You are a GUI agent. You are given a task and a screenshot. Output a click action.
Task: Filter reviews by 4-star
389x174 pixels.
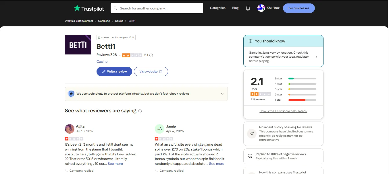coord(295,84)
